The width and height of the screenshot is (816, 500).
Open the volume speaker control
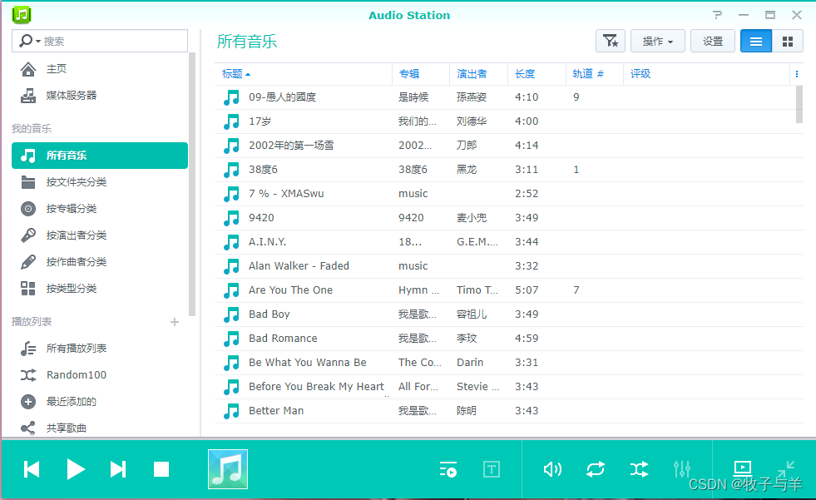tap(552, 469)
